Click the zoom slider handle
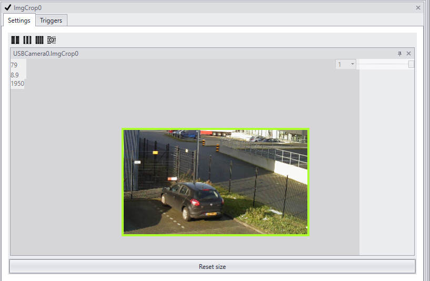This screenshot has width=430, height=281. 411,64
